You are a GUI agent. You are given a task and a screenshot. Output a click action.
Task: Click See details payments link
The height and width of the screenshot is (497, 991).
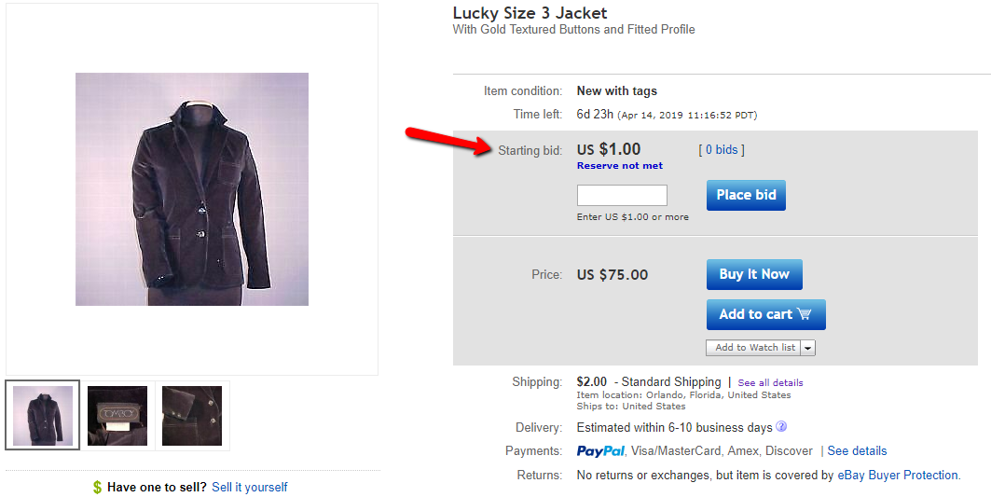pos(857,450)
